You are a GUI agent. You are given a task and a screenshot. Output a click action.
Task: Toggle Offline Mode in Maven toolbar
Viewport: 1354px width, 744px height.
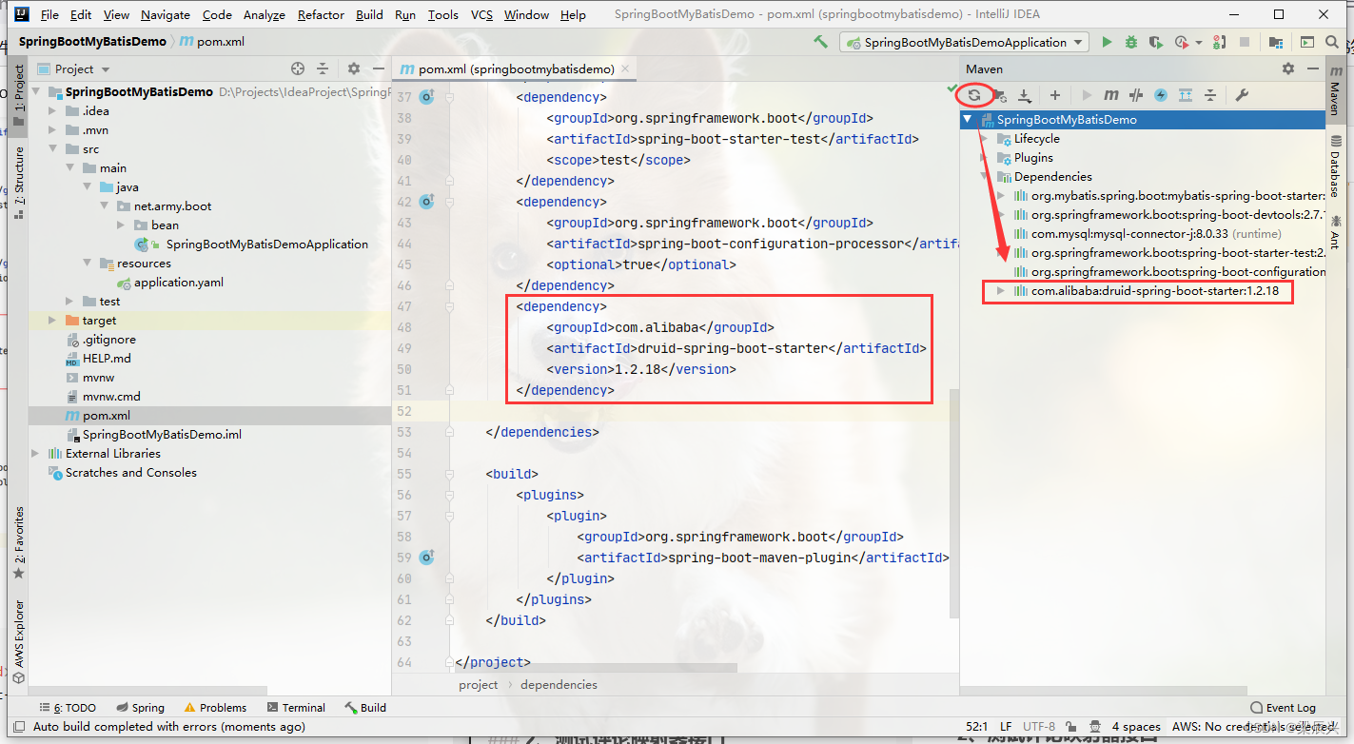(x=1135, y=95)
